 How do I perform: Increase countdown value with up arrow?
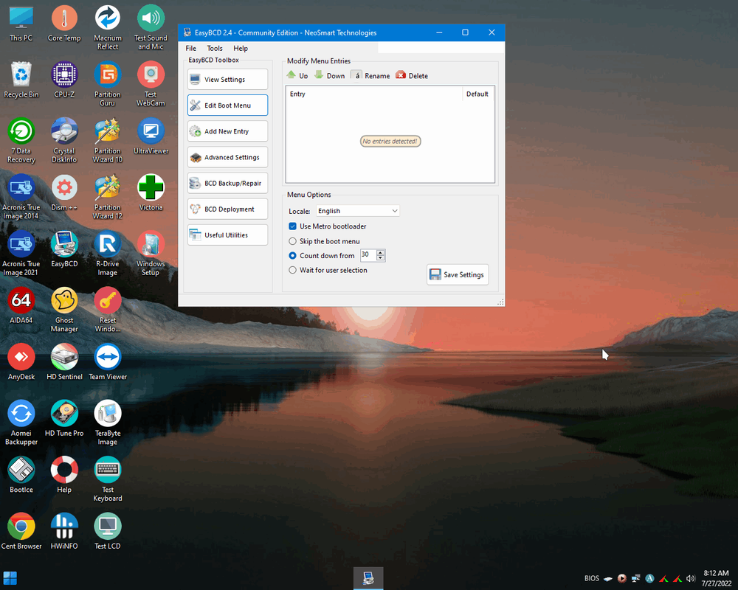tap(381, 252)
